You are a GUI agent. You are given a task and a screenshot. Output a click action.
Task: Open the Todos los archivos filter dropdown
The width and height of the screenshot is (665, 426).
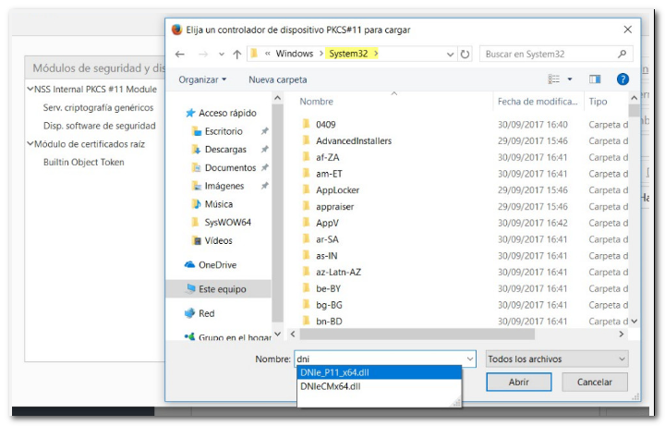click(x=556, y=359)
